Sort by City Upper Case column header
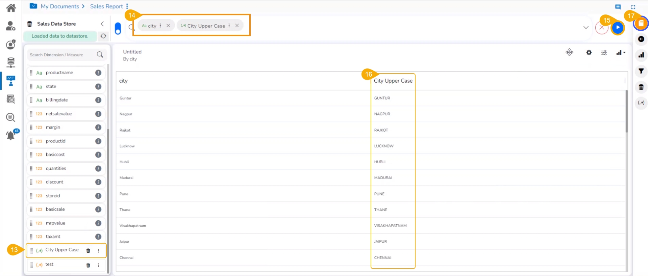 coord(393,81)
